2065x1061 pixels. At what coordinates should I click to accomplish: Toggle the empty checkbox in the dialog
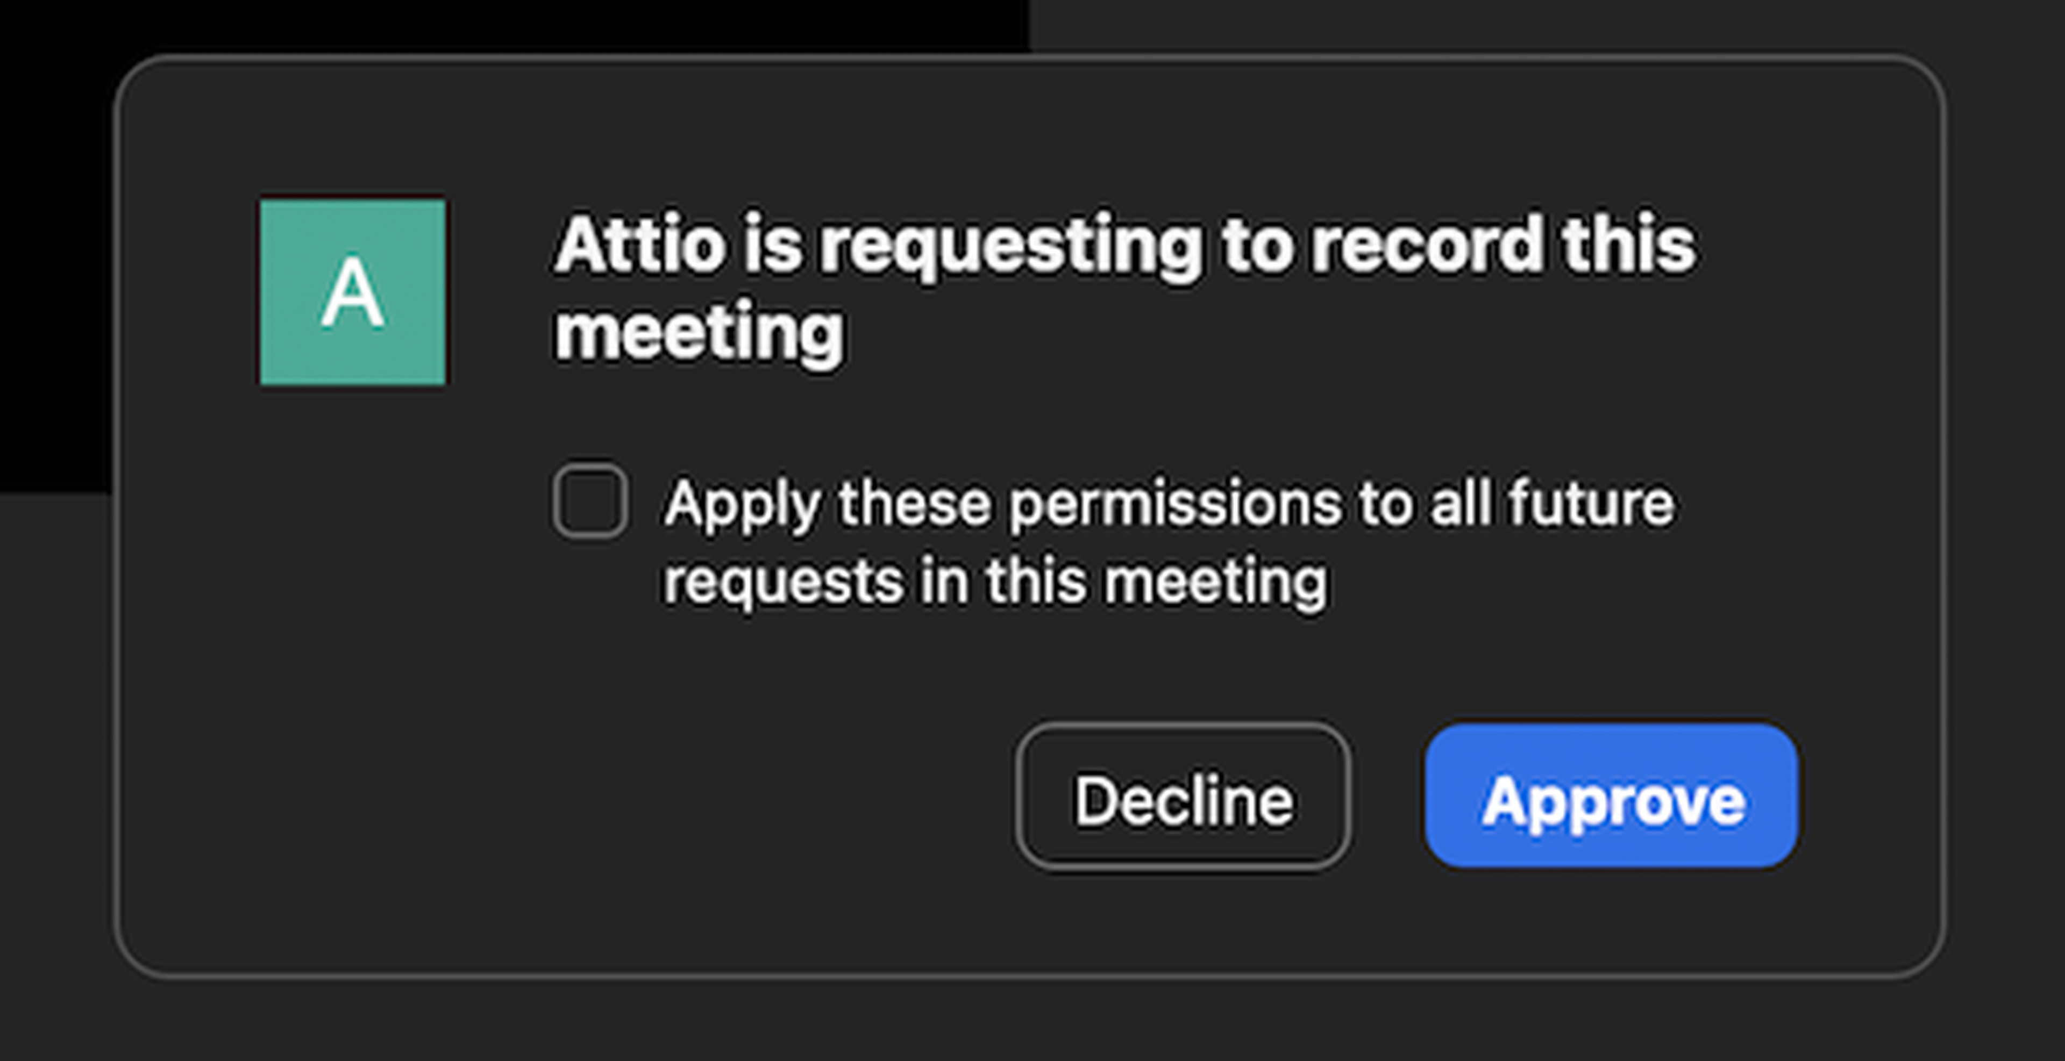pyautogui.click(x=590, y=501)
